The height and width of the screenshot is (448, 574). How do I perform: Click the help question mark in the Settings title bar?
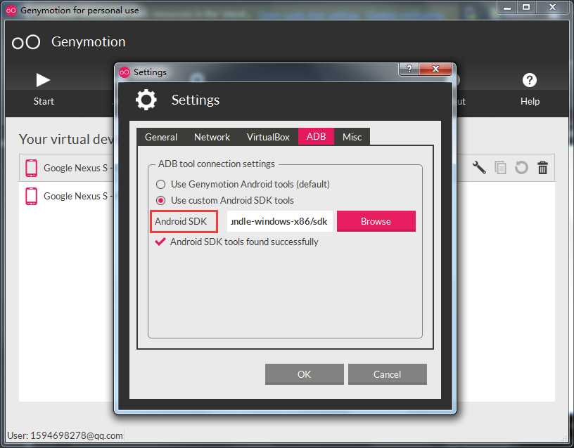(x=409, y=69)
